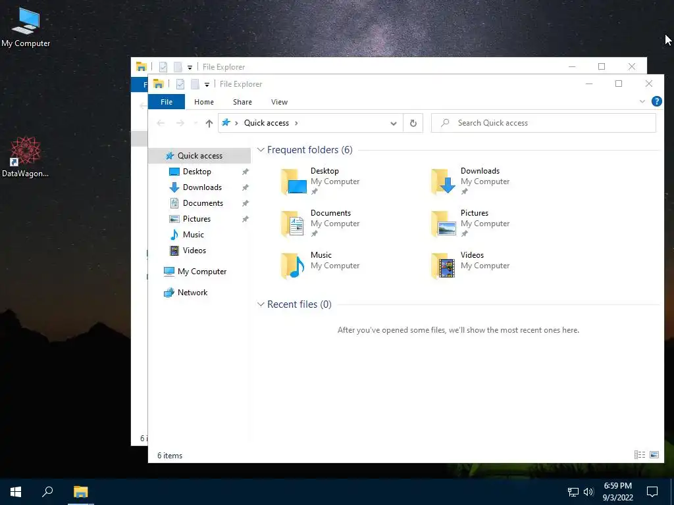This screenshot has width=674, height=505.
Task: Open the Help question mark icon
Action: pyautogui.click(x=656, y=101)
